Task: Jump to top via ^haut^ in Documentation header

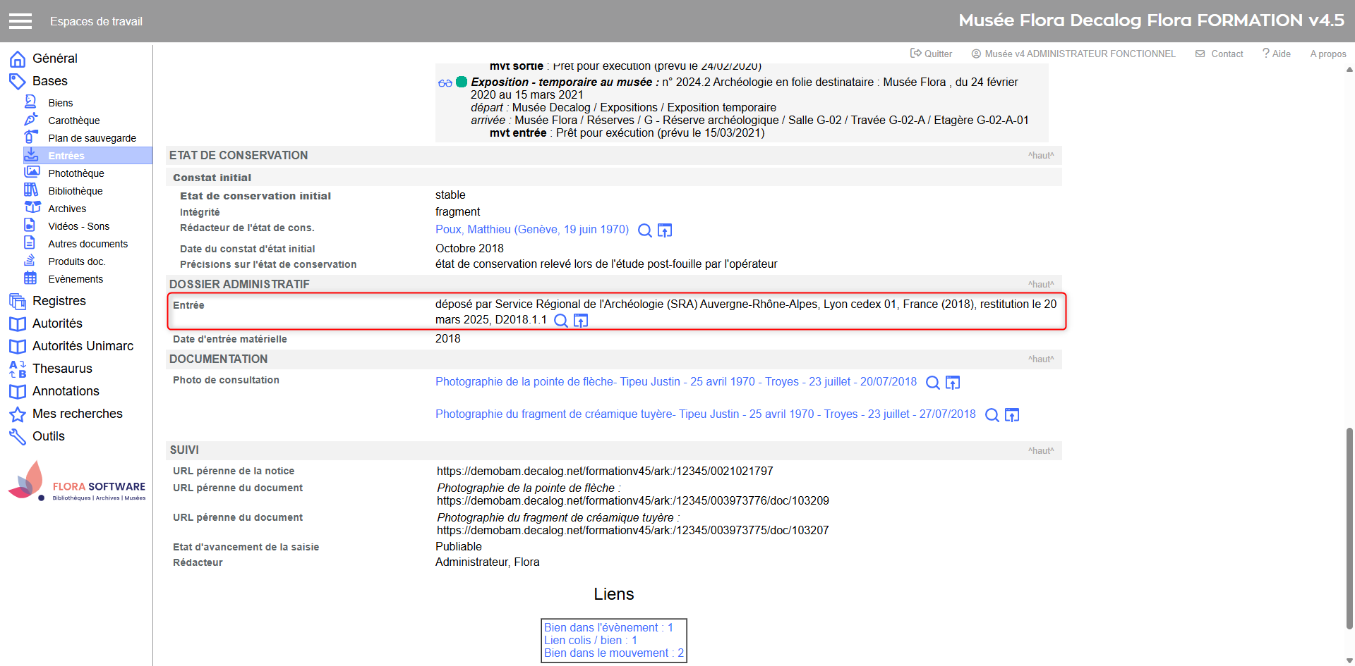Action: point(1040,359)
